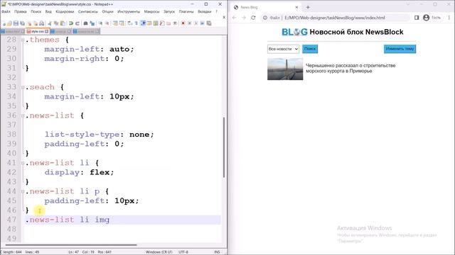
Task: Open the Кодировки menu
Action: 65,11
